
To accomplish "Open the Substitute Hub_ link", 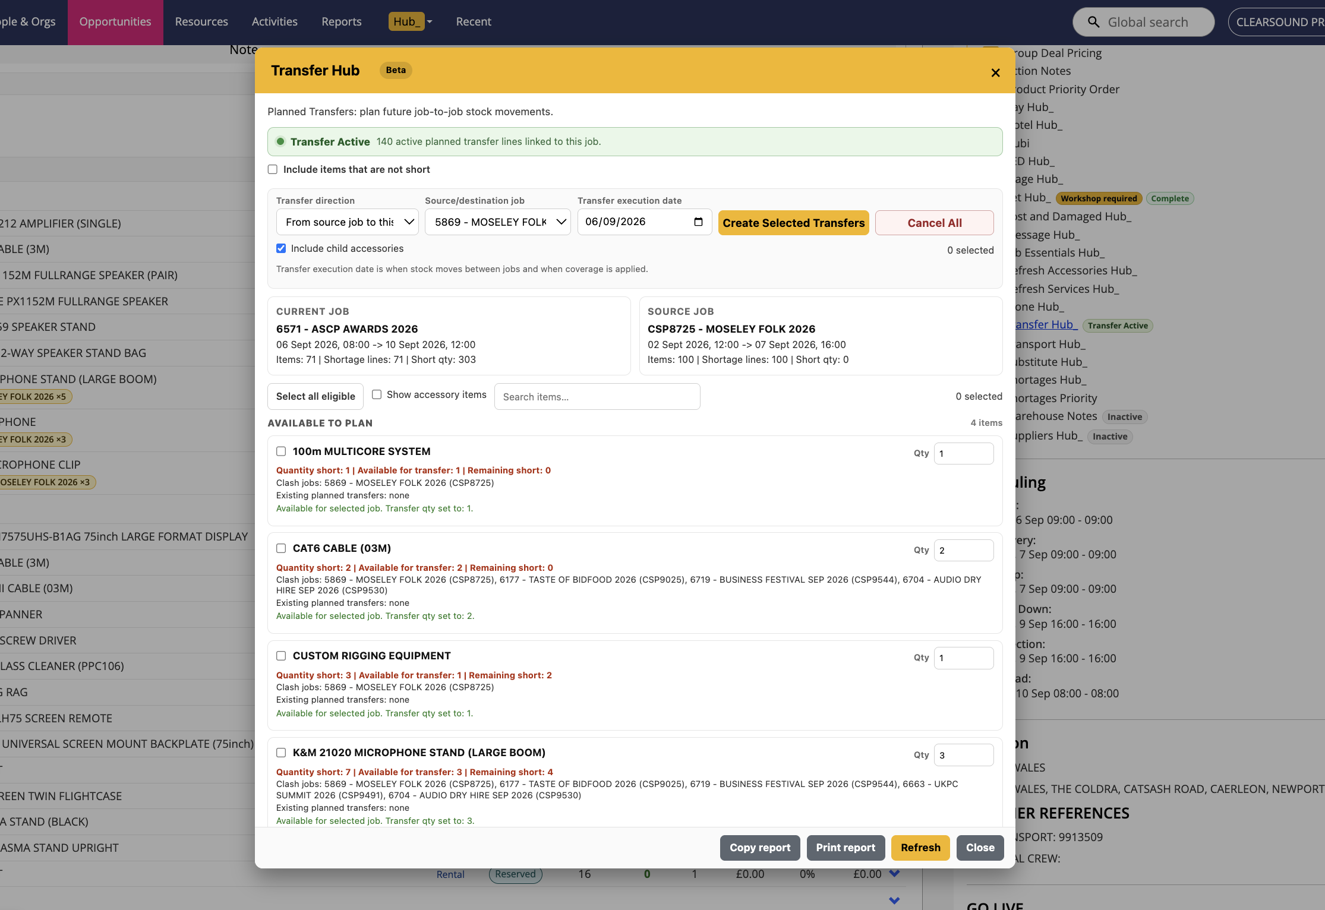I will tap(1051, 362).
